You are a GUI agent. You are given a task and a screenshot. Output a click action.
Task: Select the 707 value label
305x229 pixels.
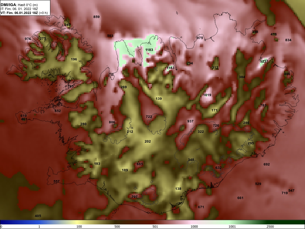(x=135, y=196)
